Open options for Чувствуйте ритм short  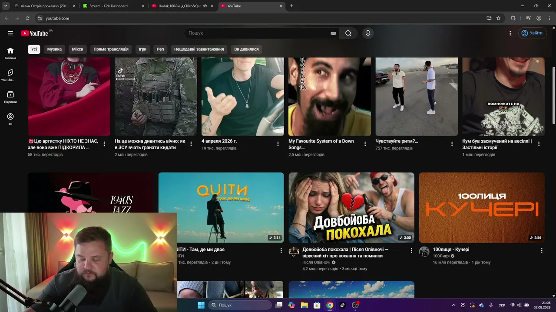tap(452, 144)
